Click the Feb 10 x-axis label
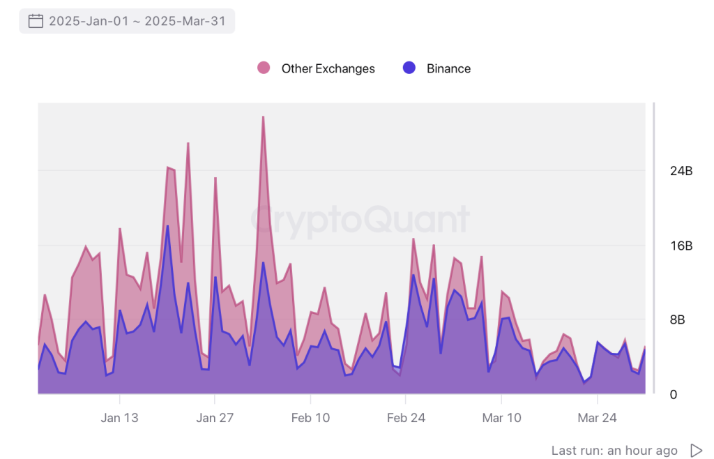The height and width of the screenshot is (459, 714). 310,418
